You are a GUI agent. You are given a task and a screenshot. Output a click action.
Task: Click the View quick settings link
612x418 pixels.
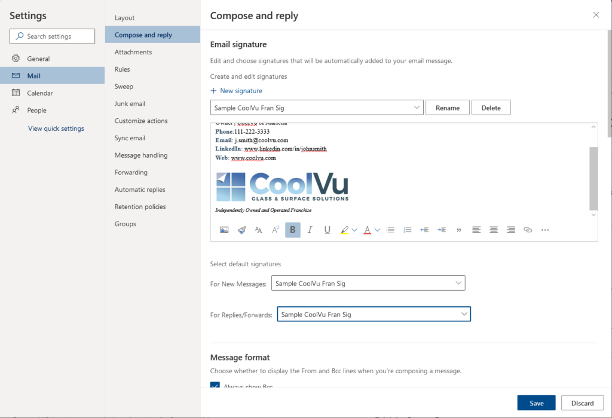pos(56,128)
